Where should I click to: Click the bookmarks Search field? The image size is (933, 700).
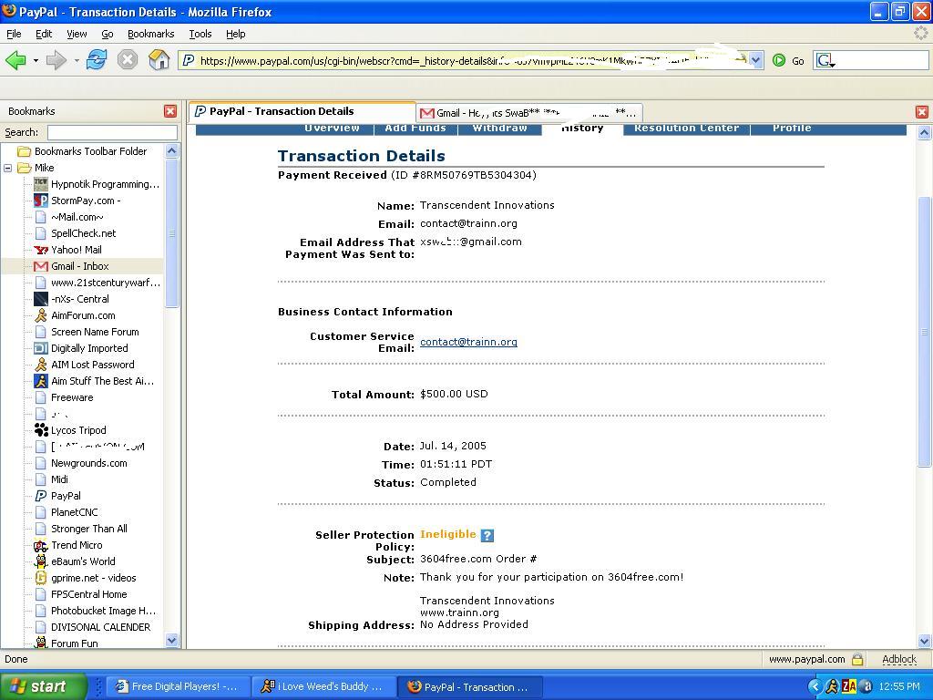tap(112, 132)
